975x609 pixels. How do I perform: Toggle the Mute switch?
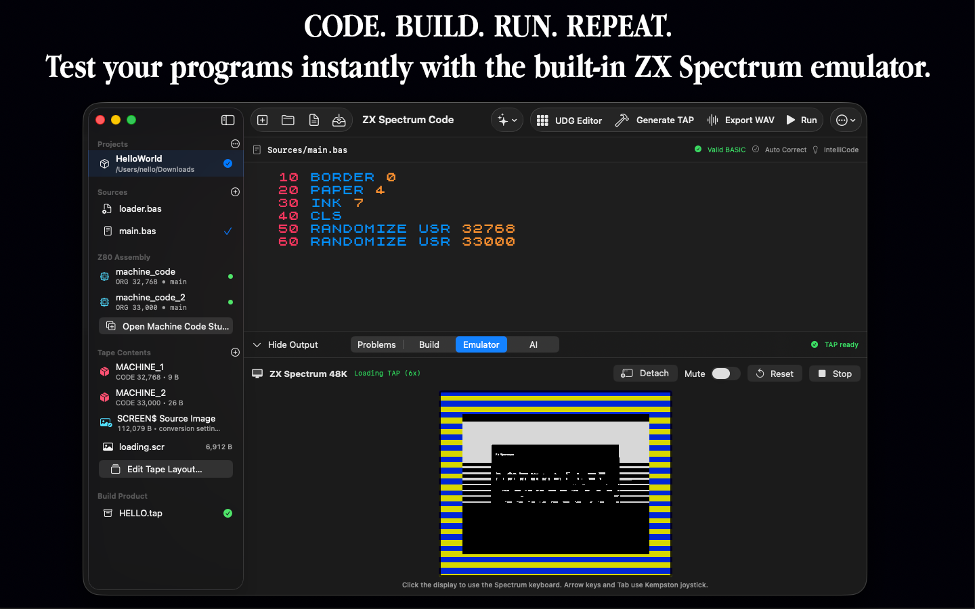pos(725,374)
